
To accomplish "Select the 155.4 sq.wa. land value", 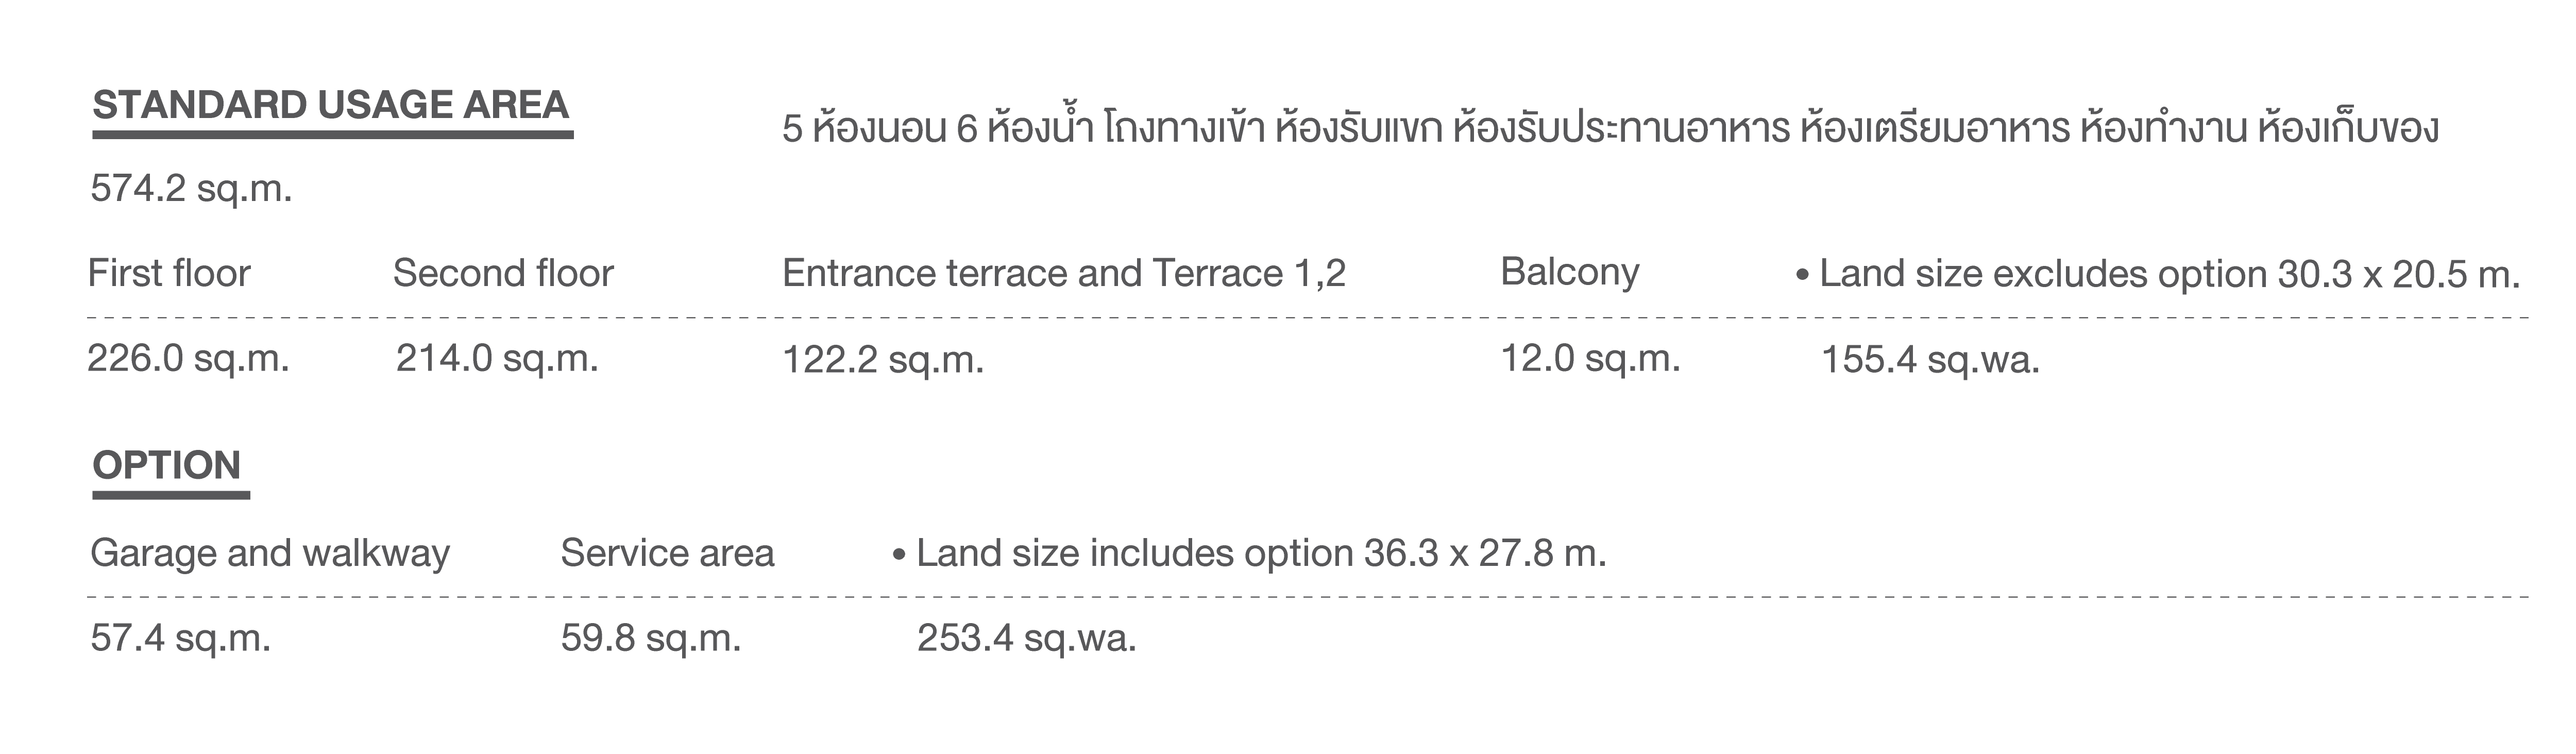I will 1930,359.
